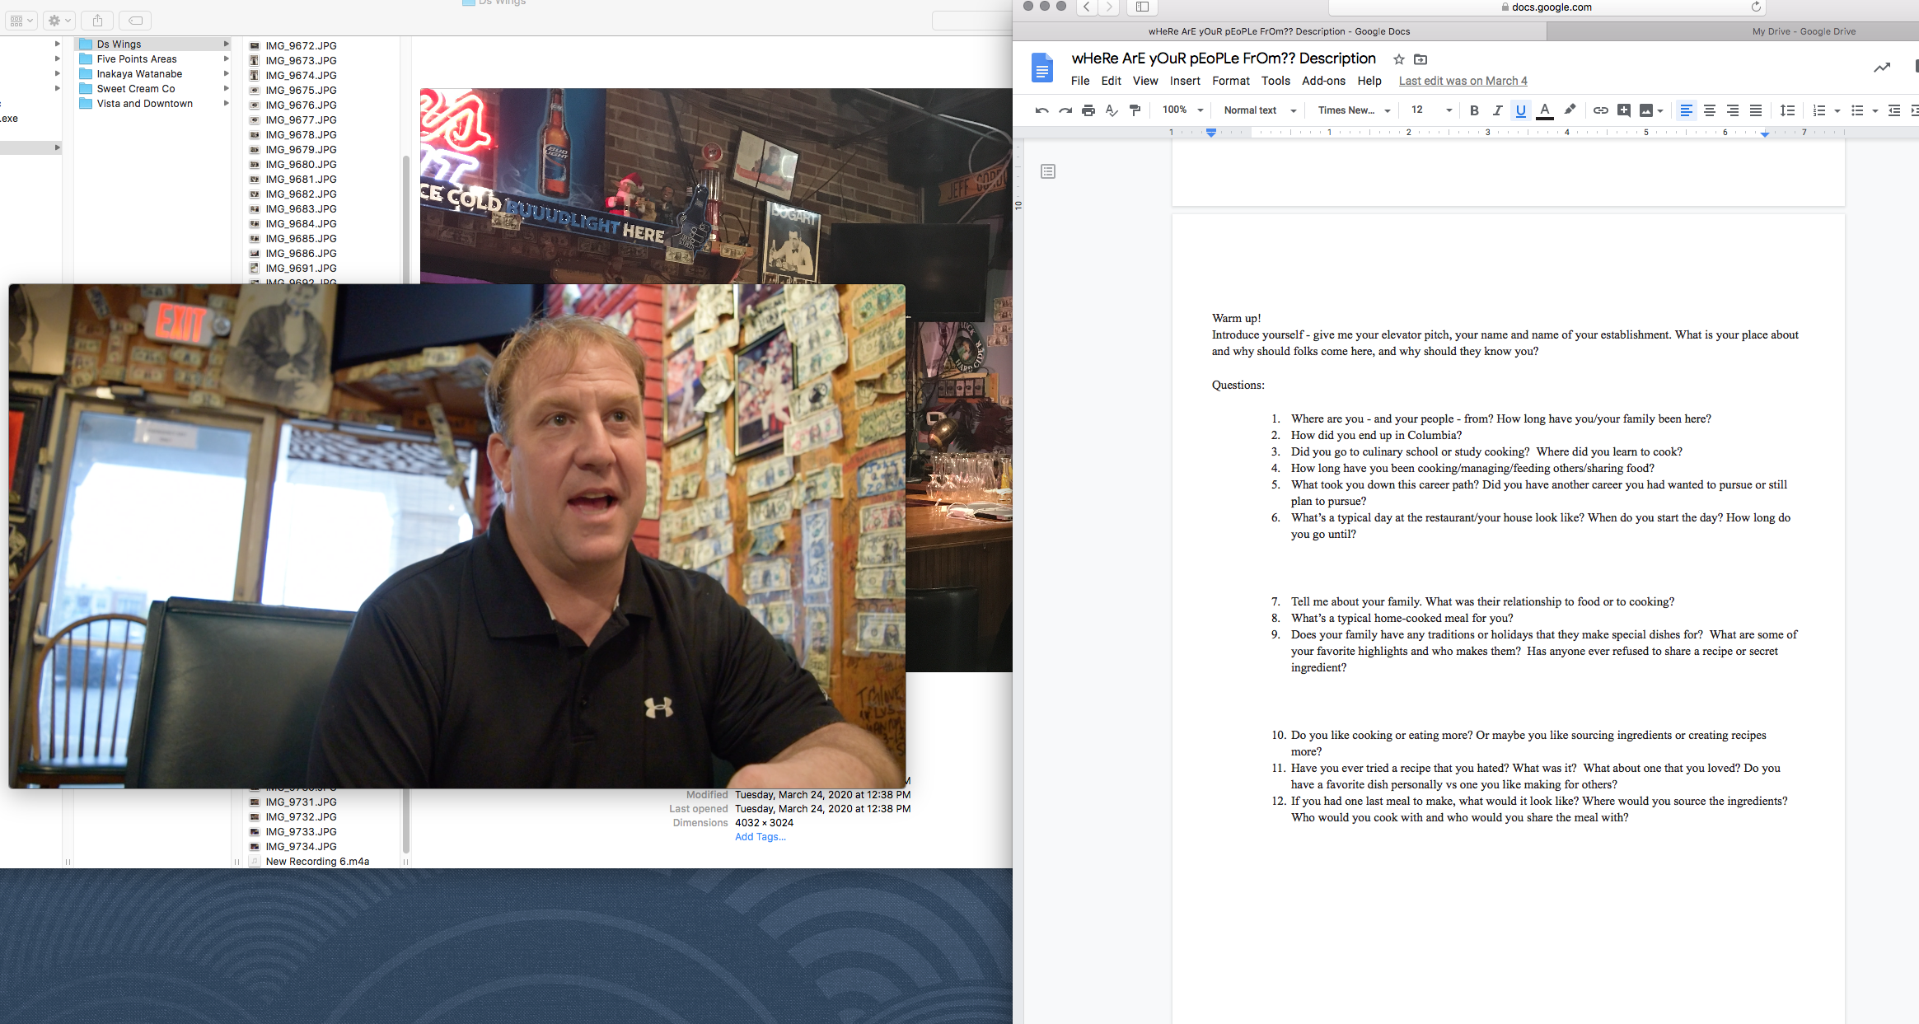Open the Format menu
This screenshot has height=1024, width=1919.
pyautogui.click(x=1230, y=81)
